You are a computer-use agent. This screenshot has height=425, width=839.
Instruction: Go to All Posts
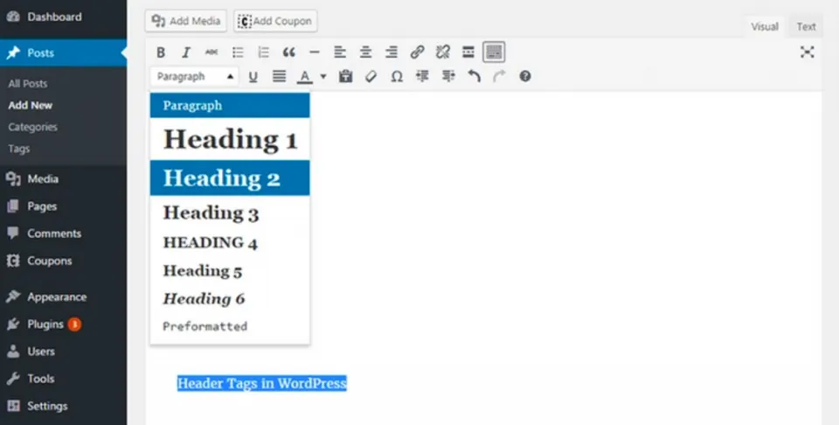pos(28,83)
